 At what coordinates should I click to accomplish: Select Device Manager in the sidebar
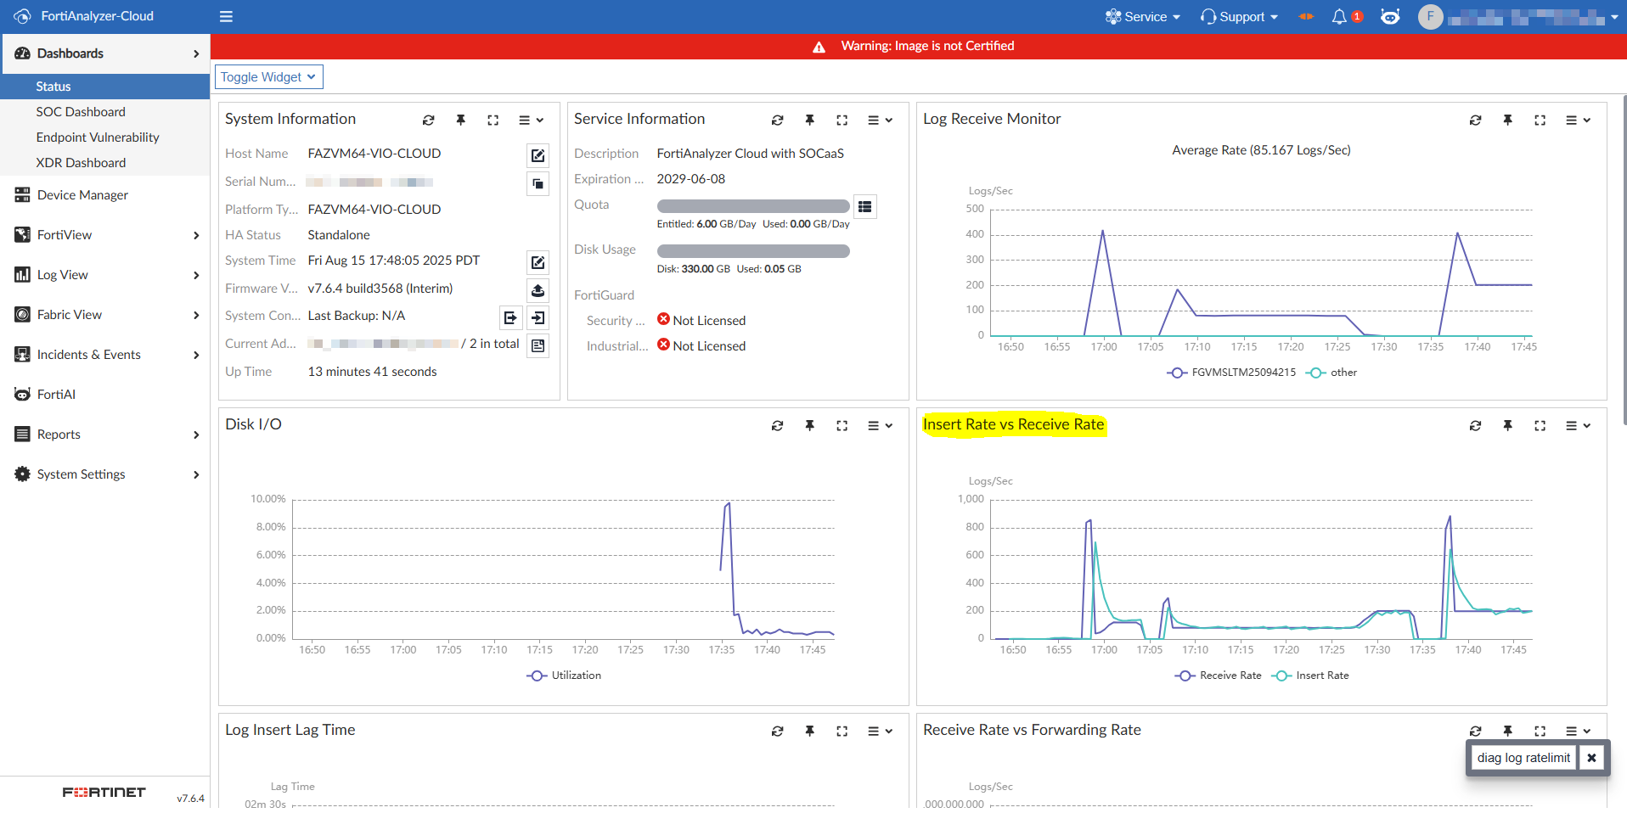pos(82,195)
